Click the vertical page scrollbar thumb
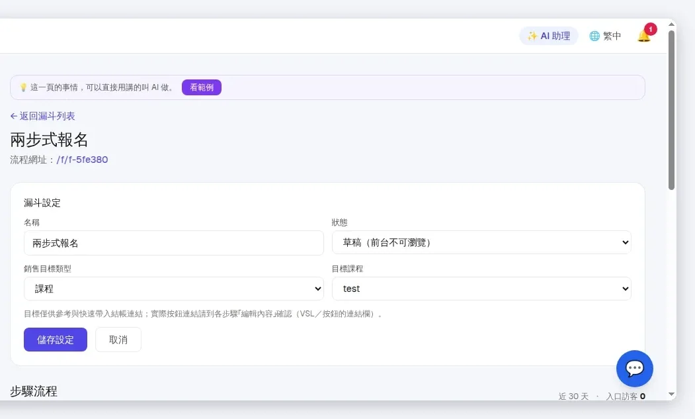Viewport: 695px width, 419px height. pos(671,110)
